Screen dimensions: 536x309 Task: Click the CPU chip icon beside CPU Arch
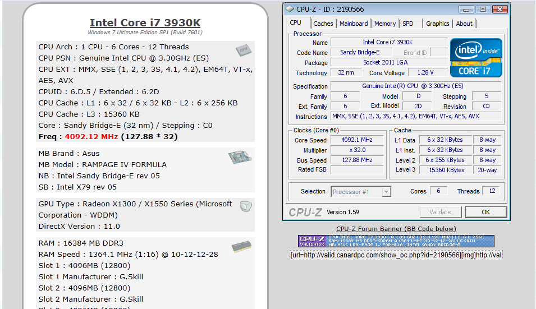coord(244,50)
